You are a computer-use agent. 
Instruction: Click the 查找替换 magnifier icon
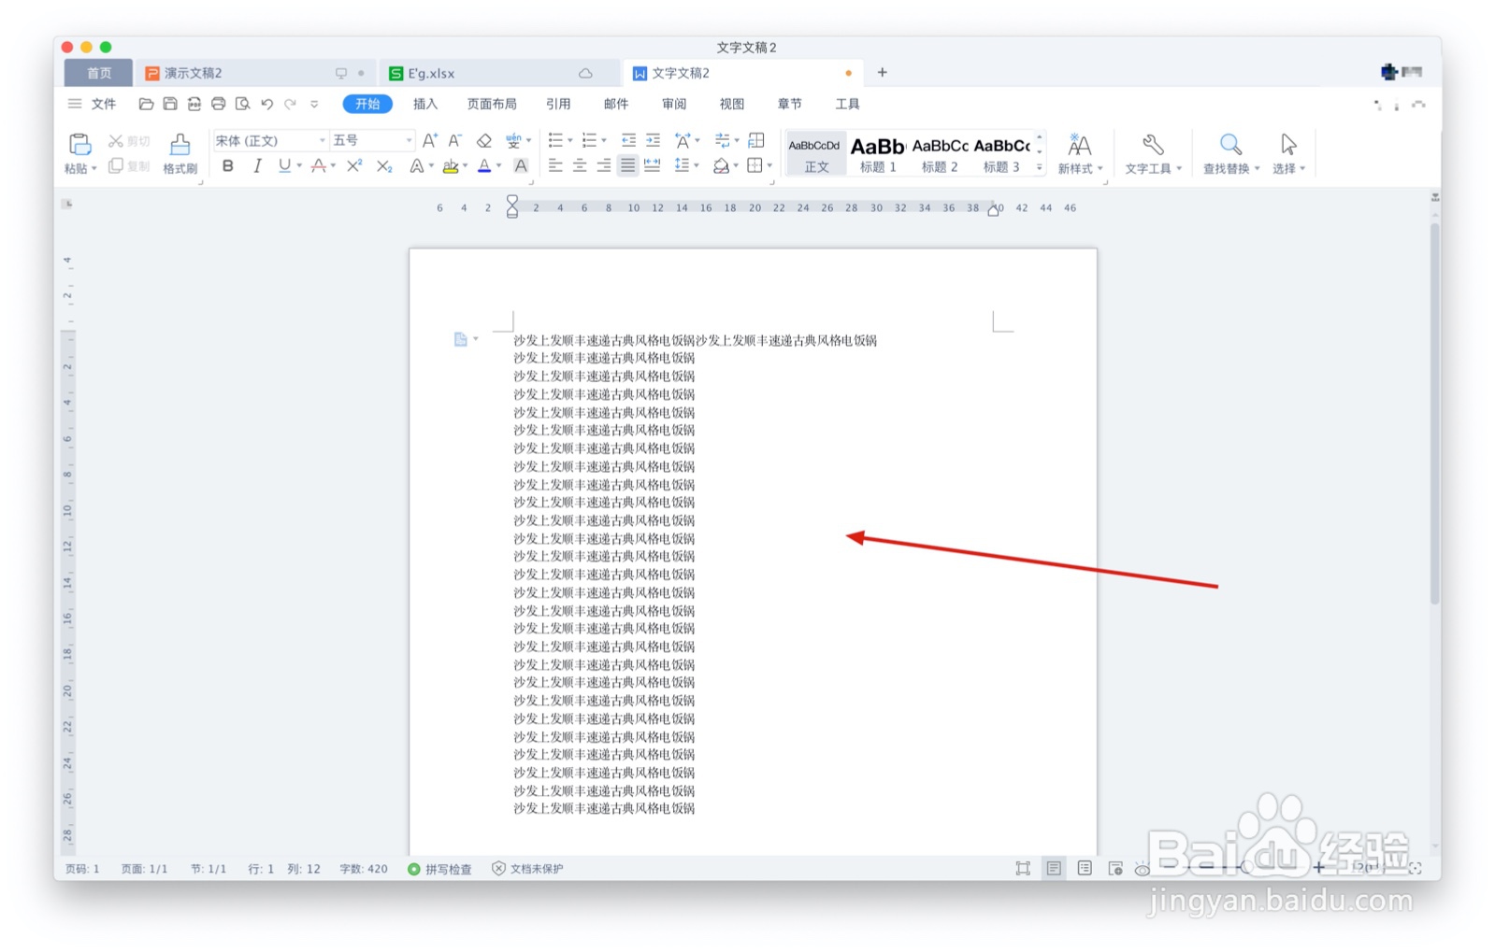point(1230,145)
